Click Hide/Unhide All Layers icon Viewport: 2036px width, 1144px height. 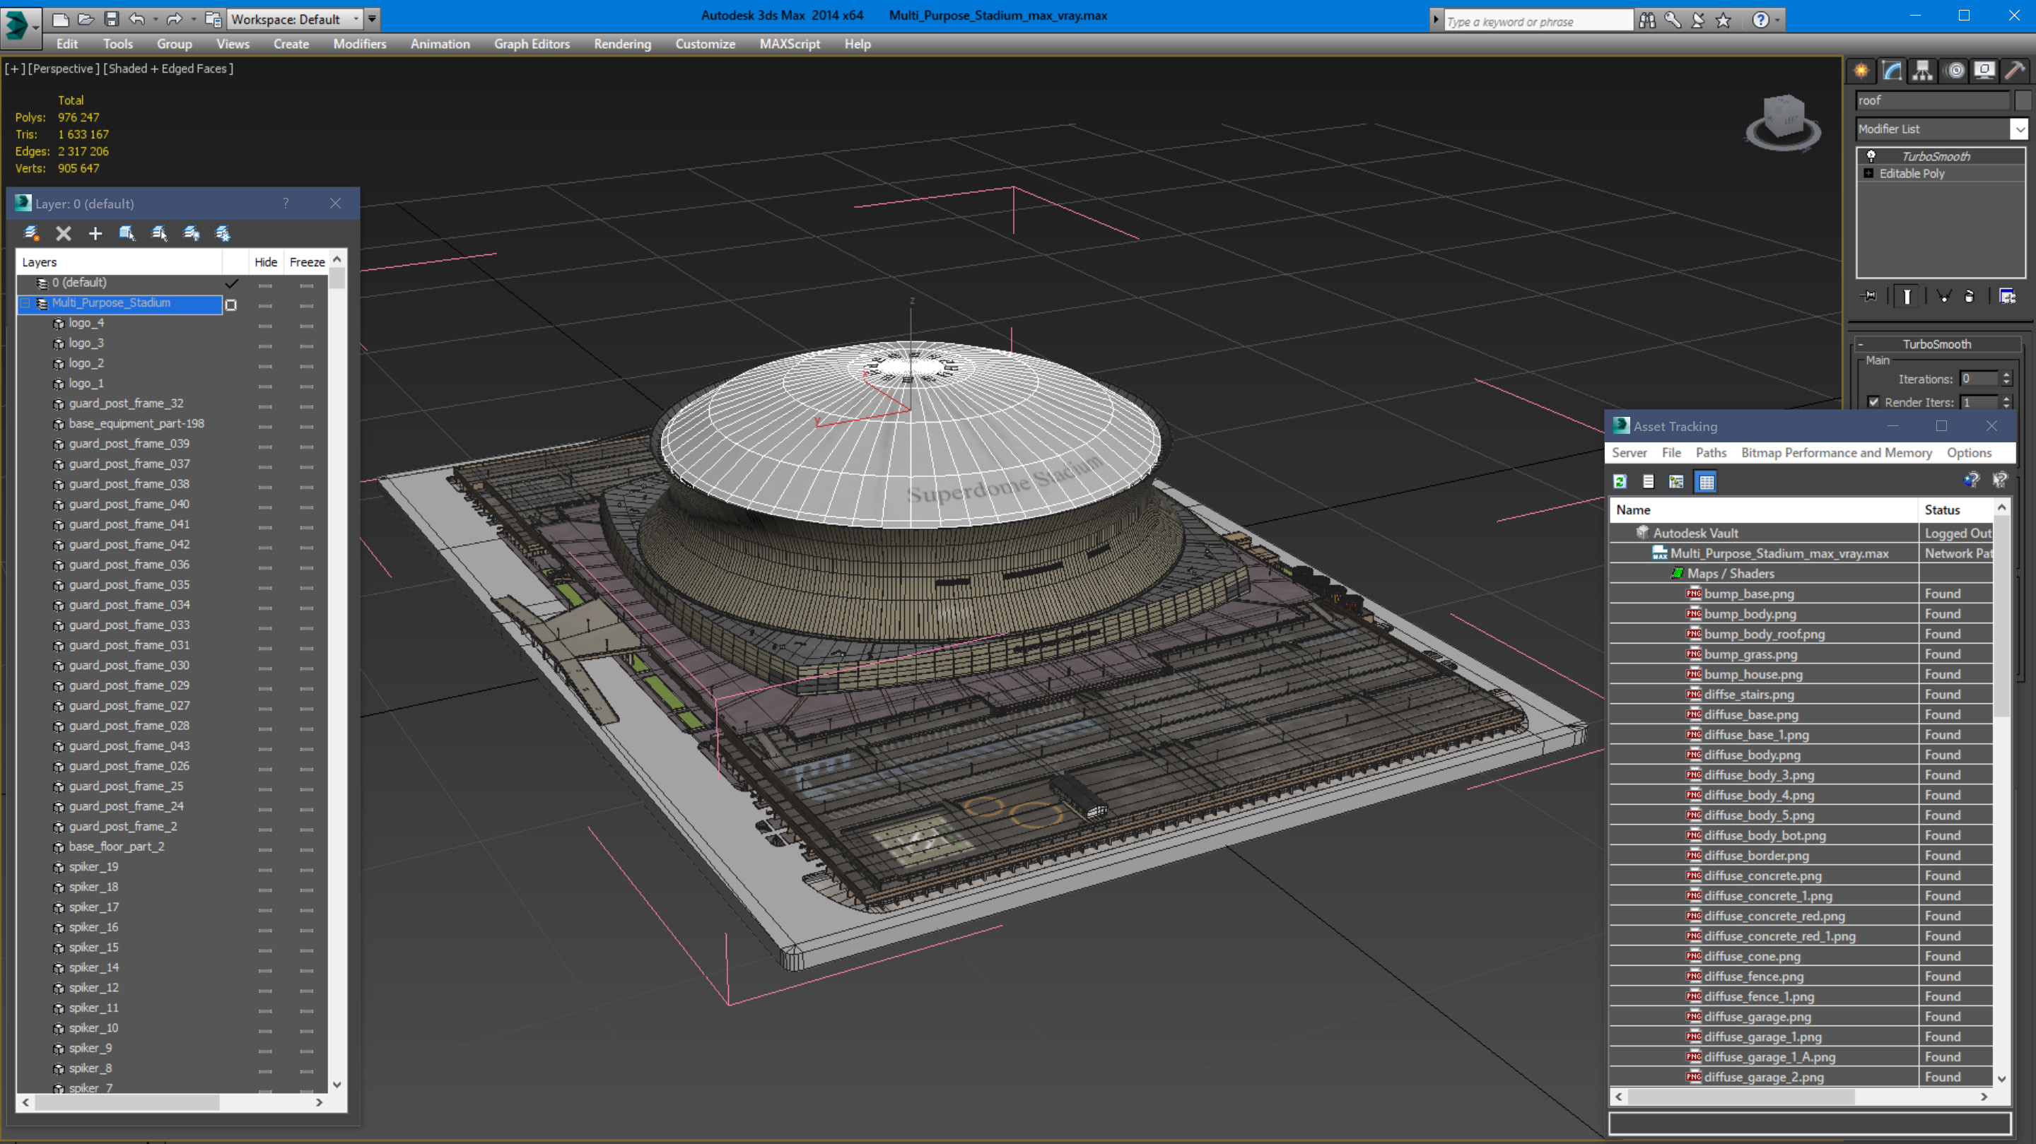click(192, 233)
